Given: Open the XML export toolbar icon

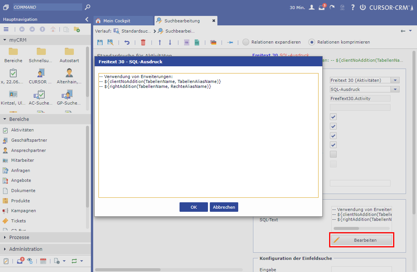Looking at the screenshot, I should (x=197, y=42).
